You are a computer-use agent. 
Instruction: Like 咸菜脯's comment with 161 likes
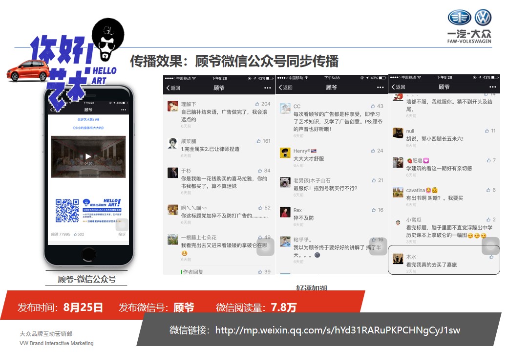(x=258, y=141)
